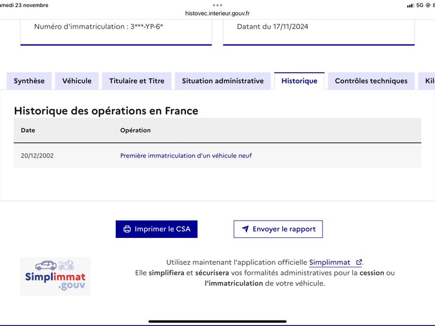Open Première immatriculation d'un véhicule neuf
The width and height of the screenshot is (435, 326).
pos(186,155)
